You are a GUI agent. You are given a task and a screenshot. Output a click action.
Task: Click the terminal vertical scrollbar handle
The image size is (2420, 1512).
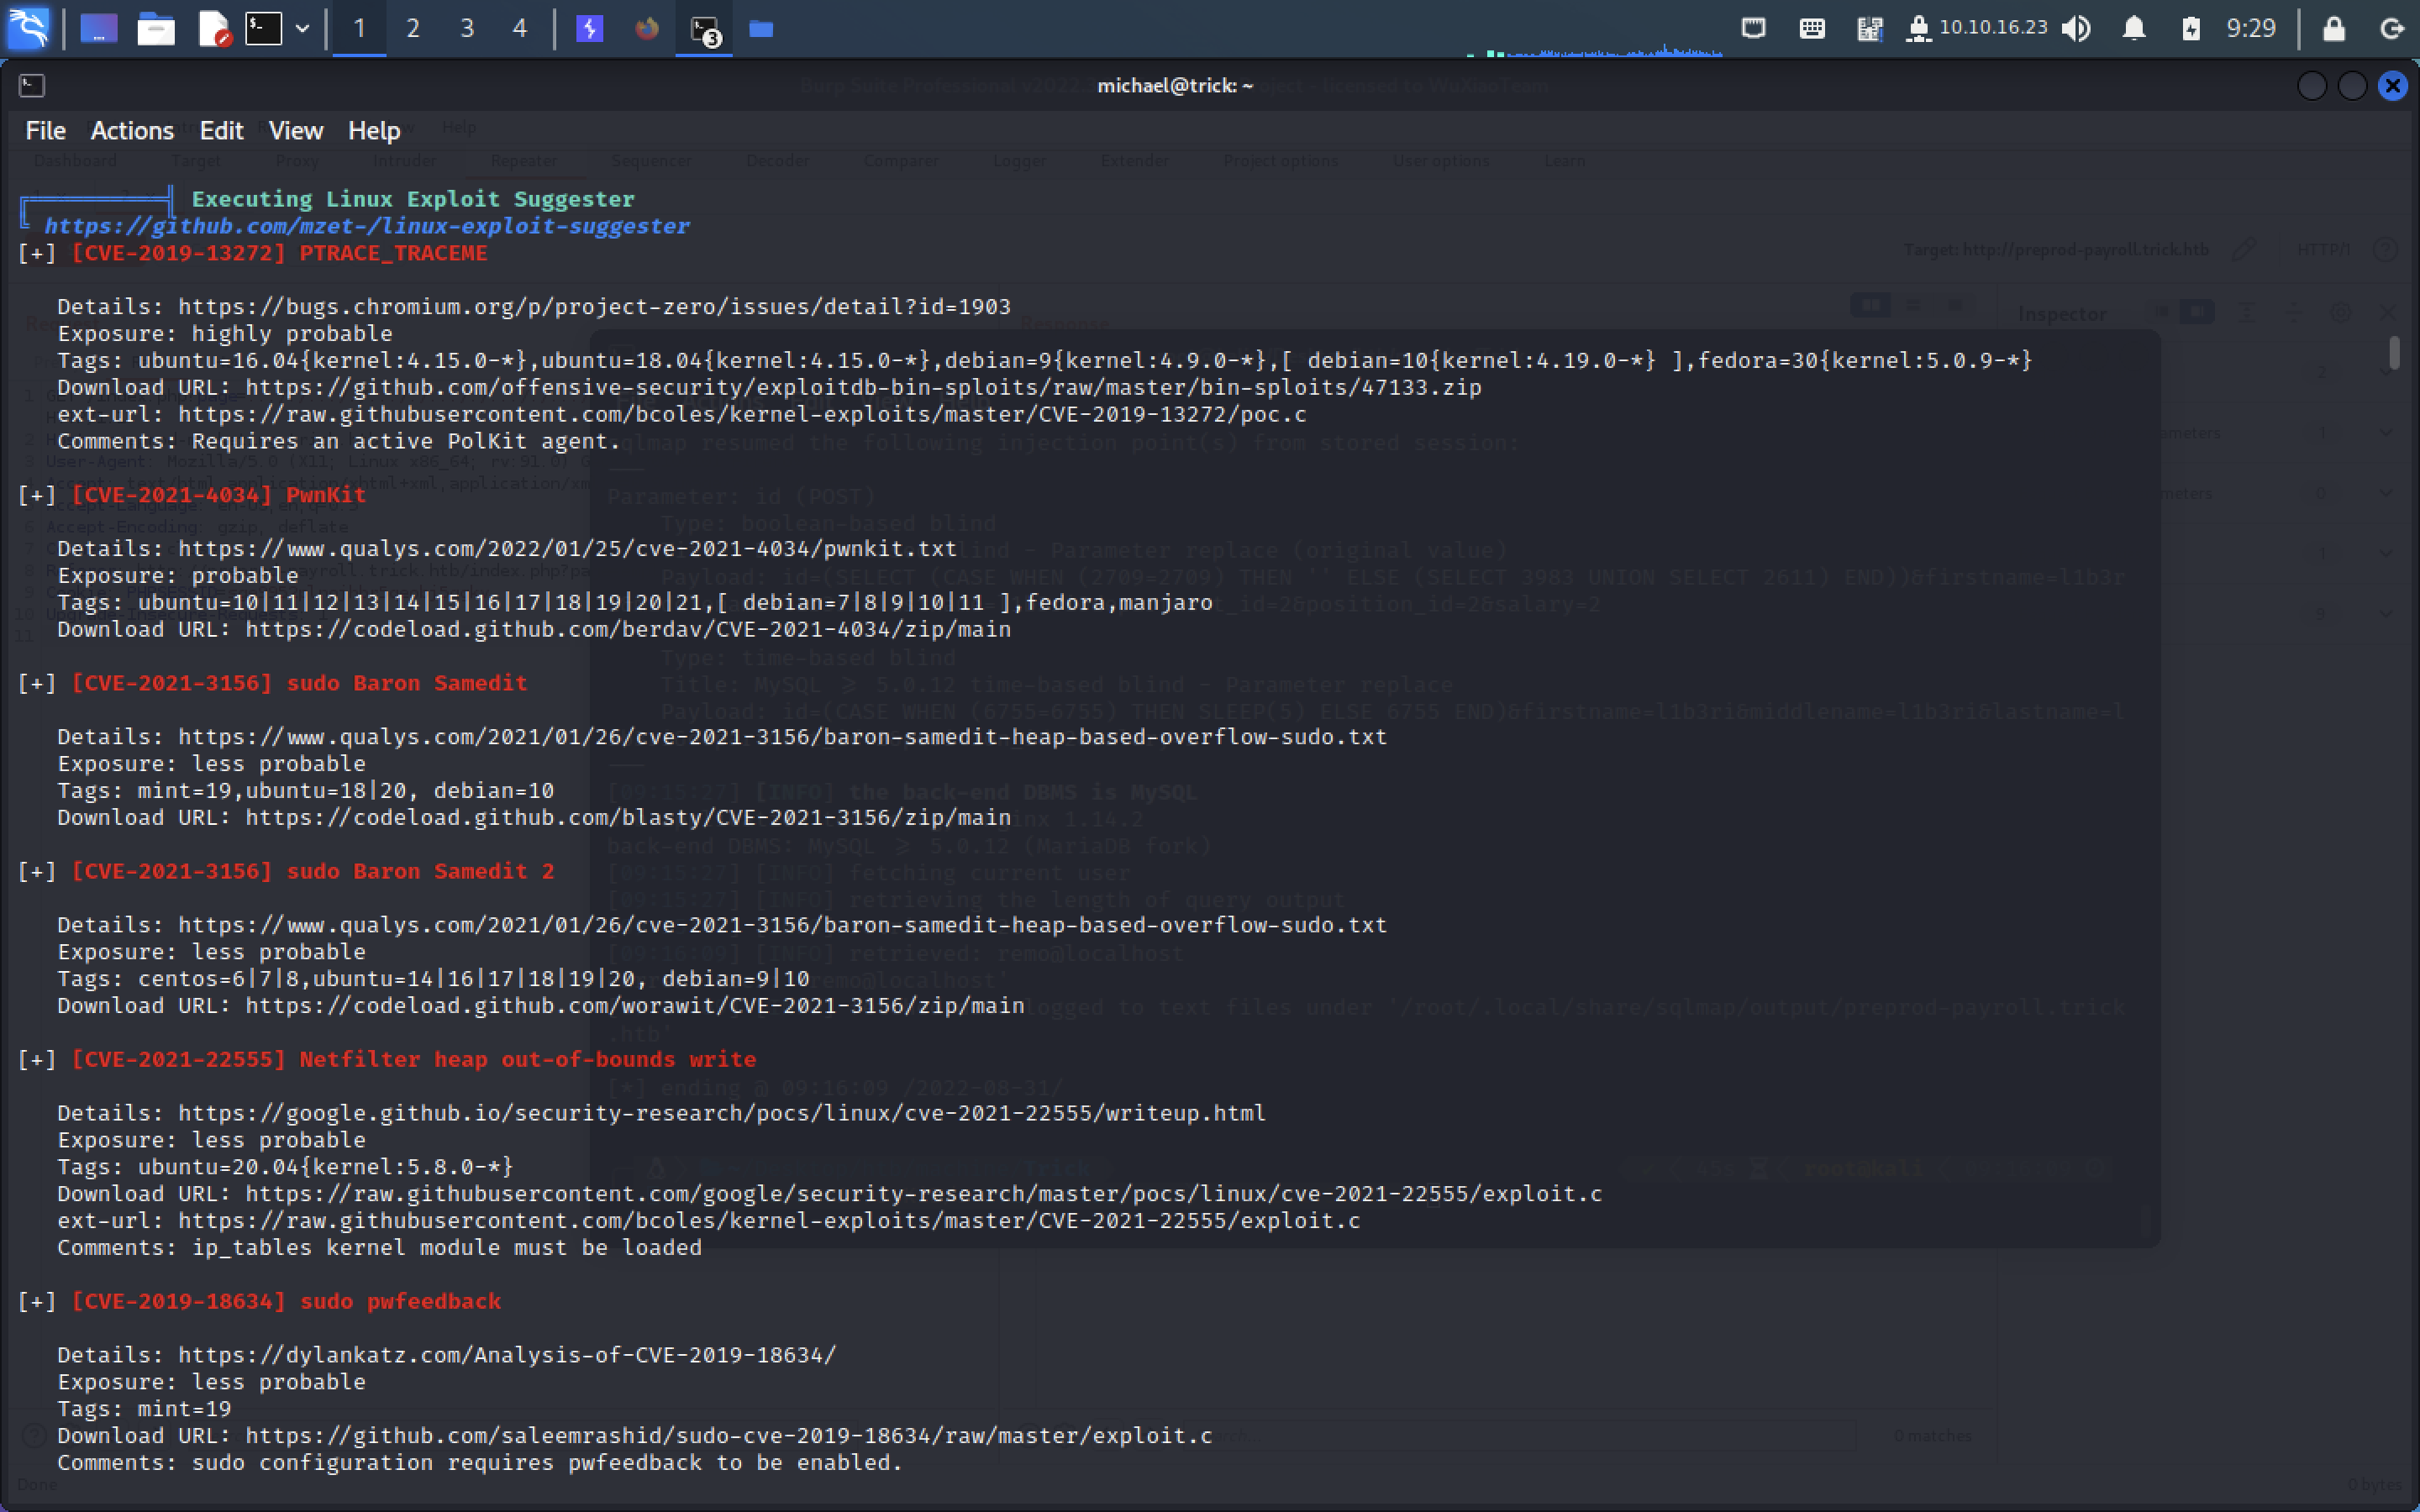tap(2394, 353)
